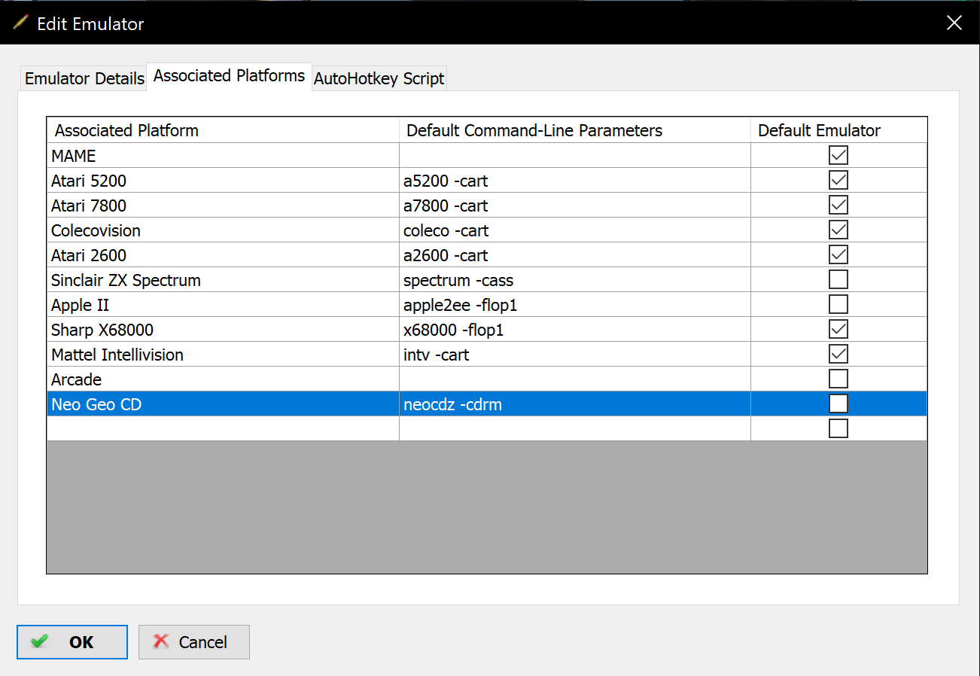Open the AutoHotkey Script tab

379,78
